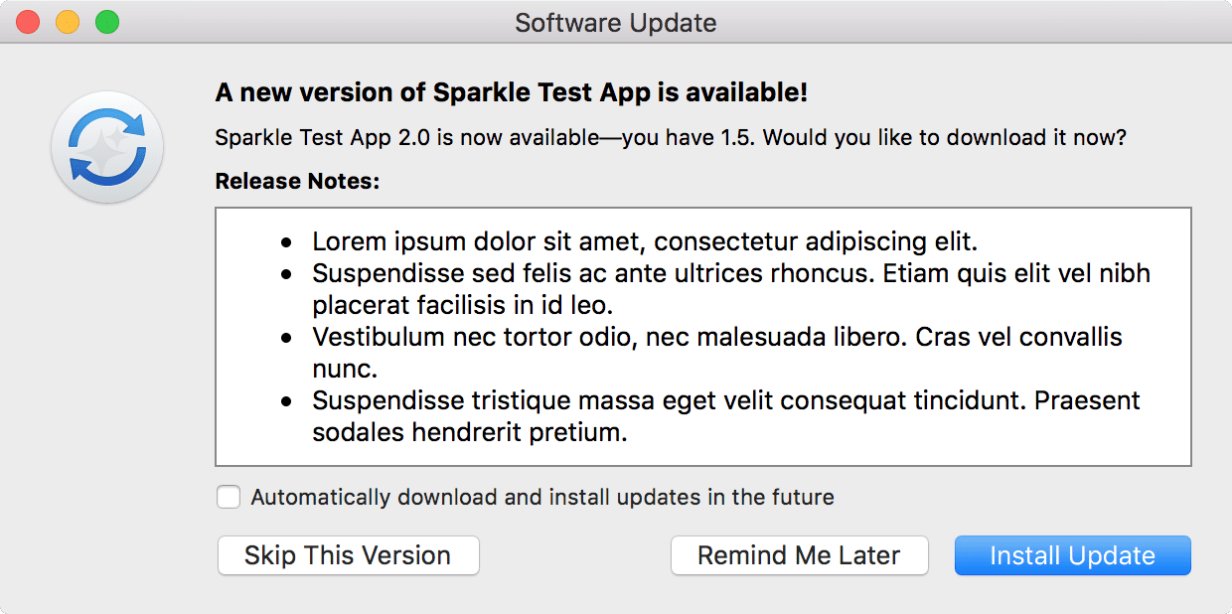Screen dimensions: 1232x614
Task: Click the "Vestibulum nec tortor odio" note
Action: click(716, 337)
